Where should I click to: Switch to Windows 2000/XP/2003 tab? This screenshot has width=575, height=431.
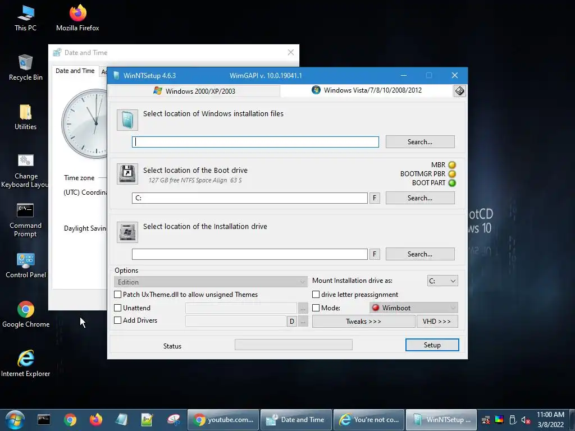coord(195,91)
